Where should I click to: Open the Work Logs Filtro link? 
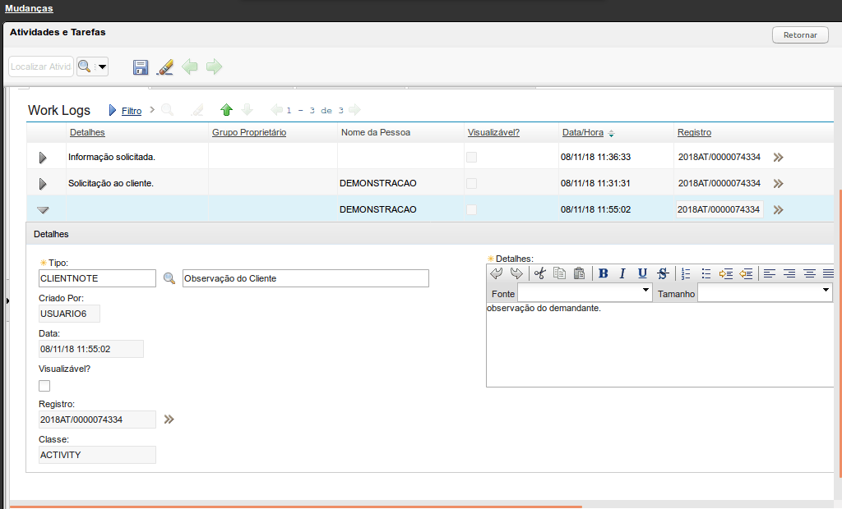point(132,111)
